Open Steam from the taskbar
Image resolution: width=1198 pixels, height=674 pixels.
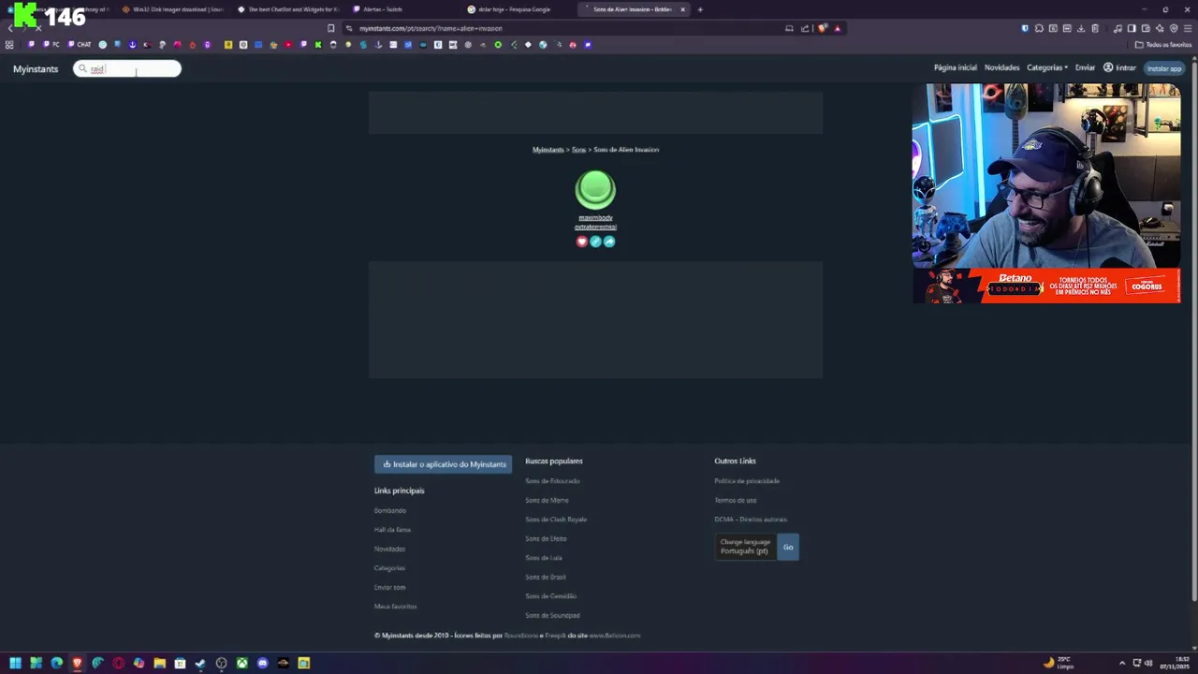coord(200,663)
